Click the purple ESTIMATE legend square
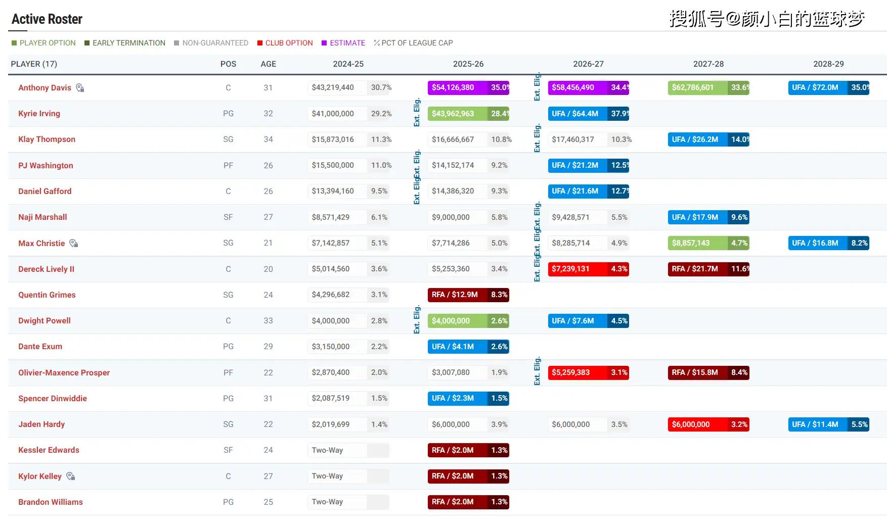 324,43
